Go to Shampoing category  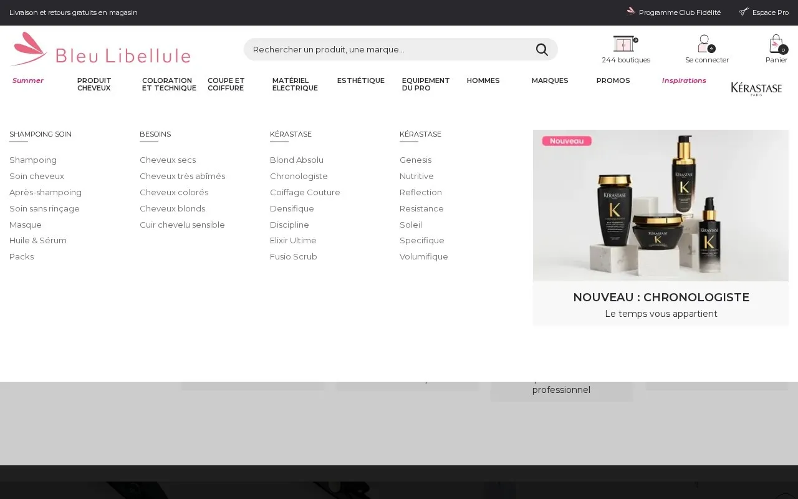(33, 160)
